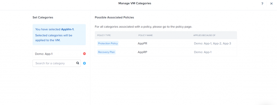Screen dimensions: 277x105
Task: Select the Demo: App-1 category field
Action: [57, 54]
